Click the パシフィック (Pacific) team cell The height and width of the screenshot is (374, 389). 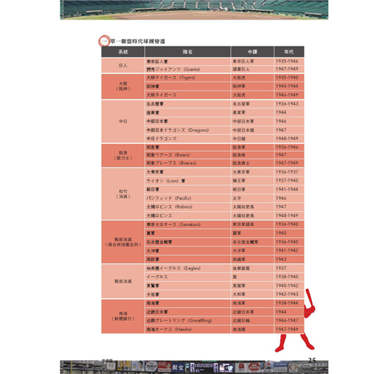(x=188, y=198)
